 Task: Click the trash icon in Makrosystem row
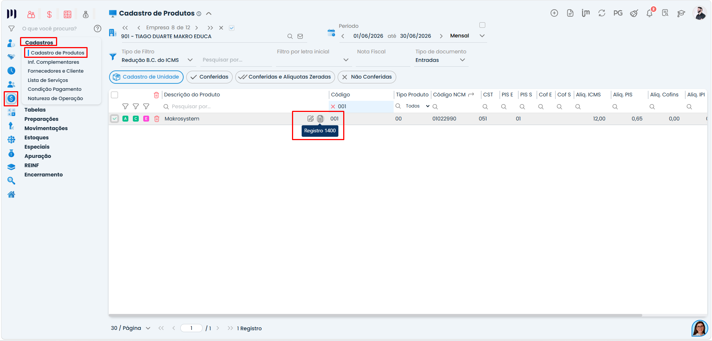point(157,119)
